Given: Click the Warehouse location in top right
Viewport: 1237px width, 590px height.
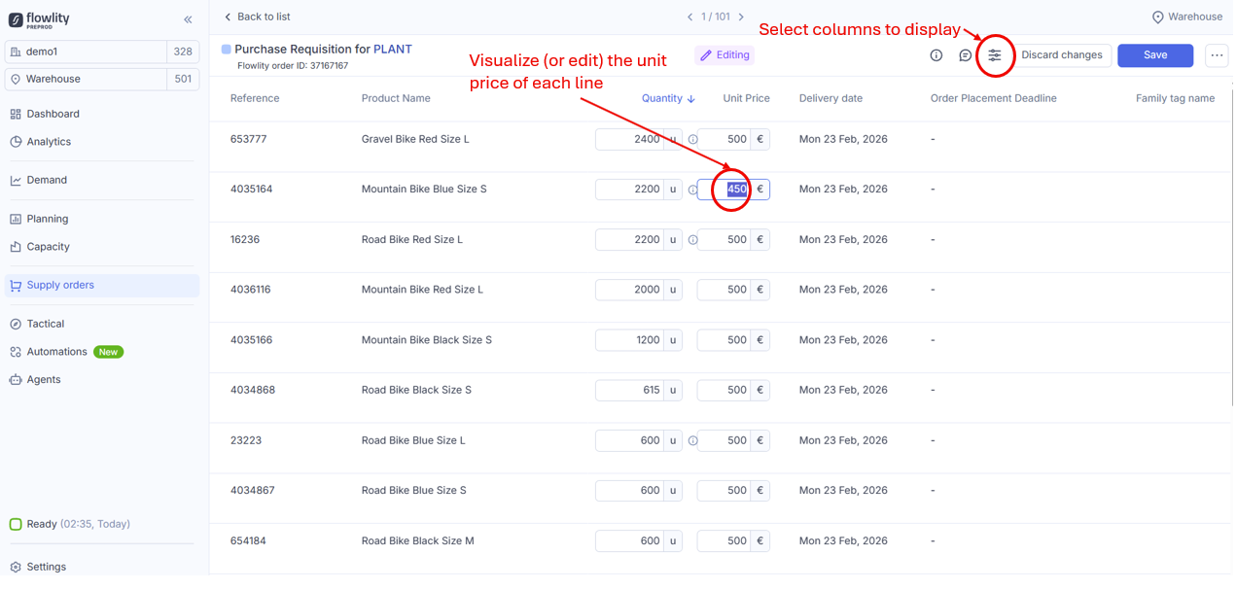Looking at the screenshot, I should coord(1186,17).
